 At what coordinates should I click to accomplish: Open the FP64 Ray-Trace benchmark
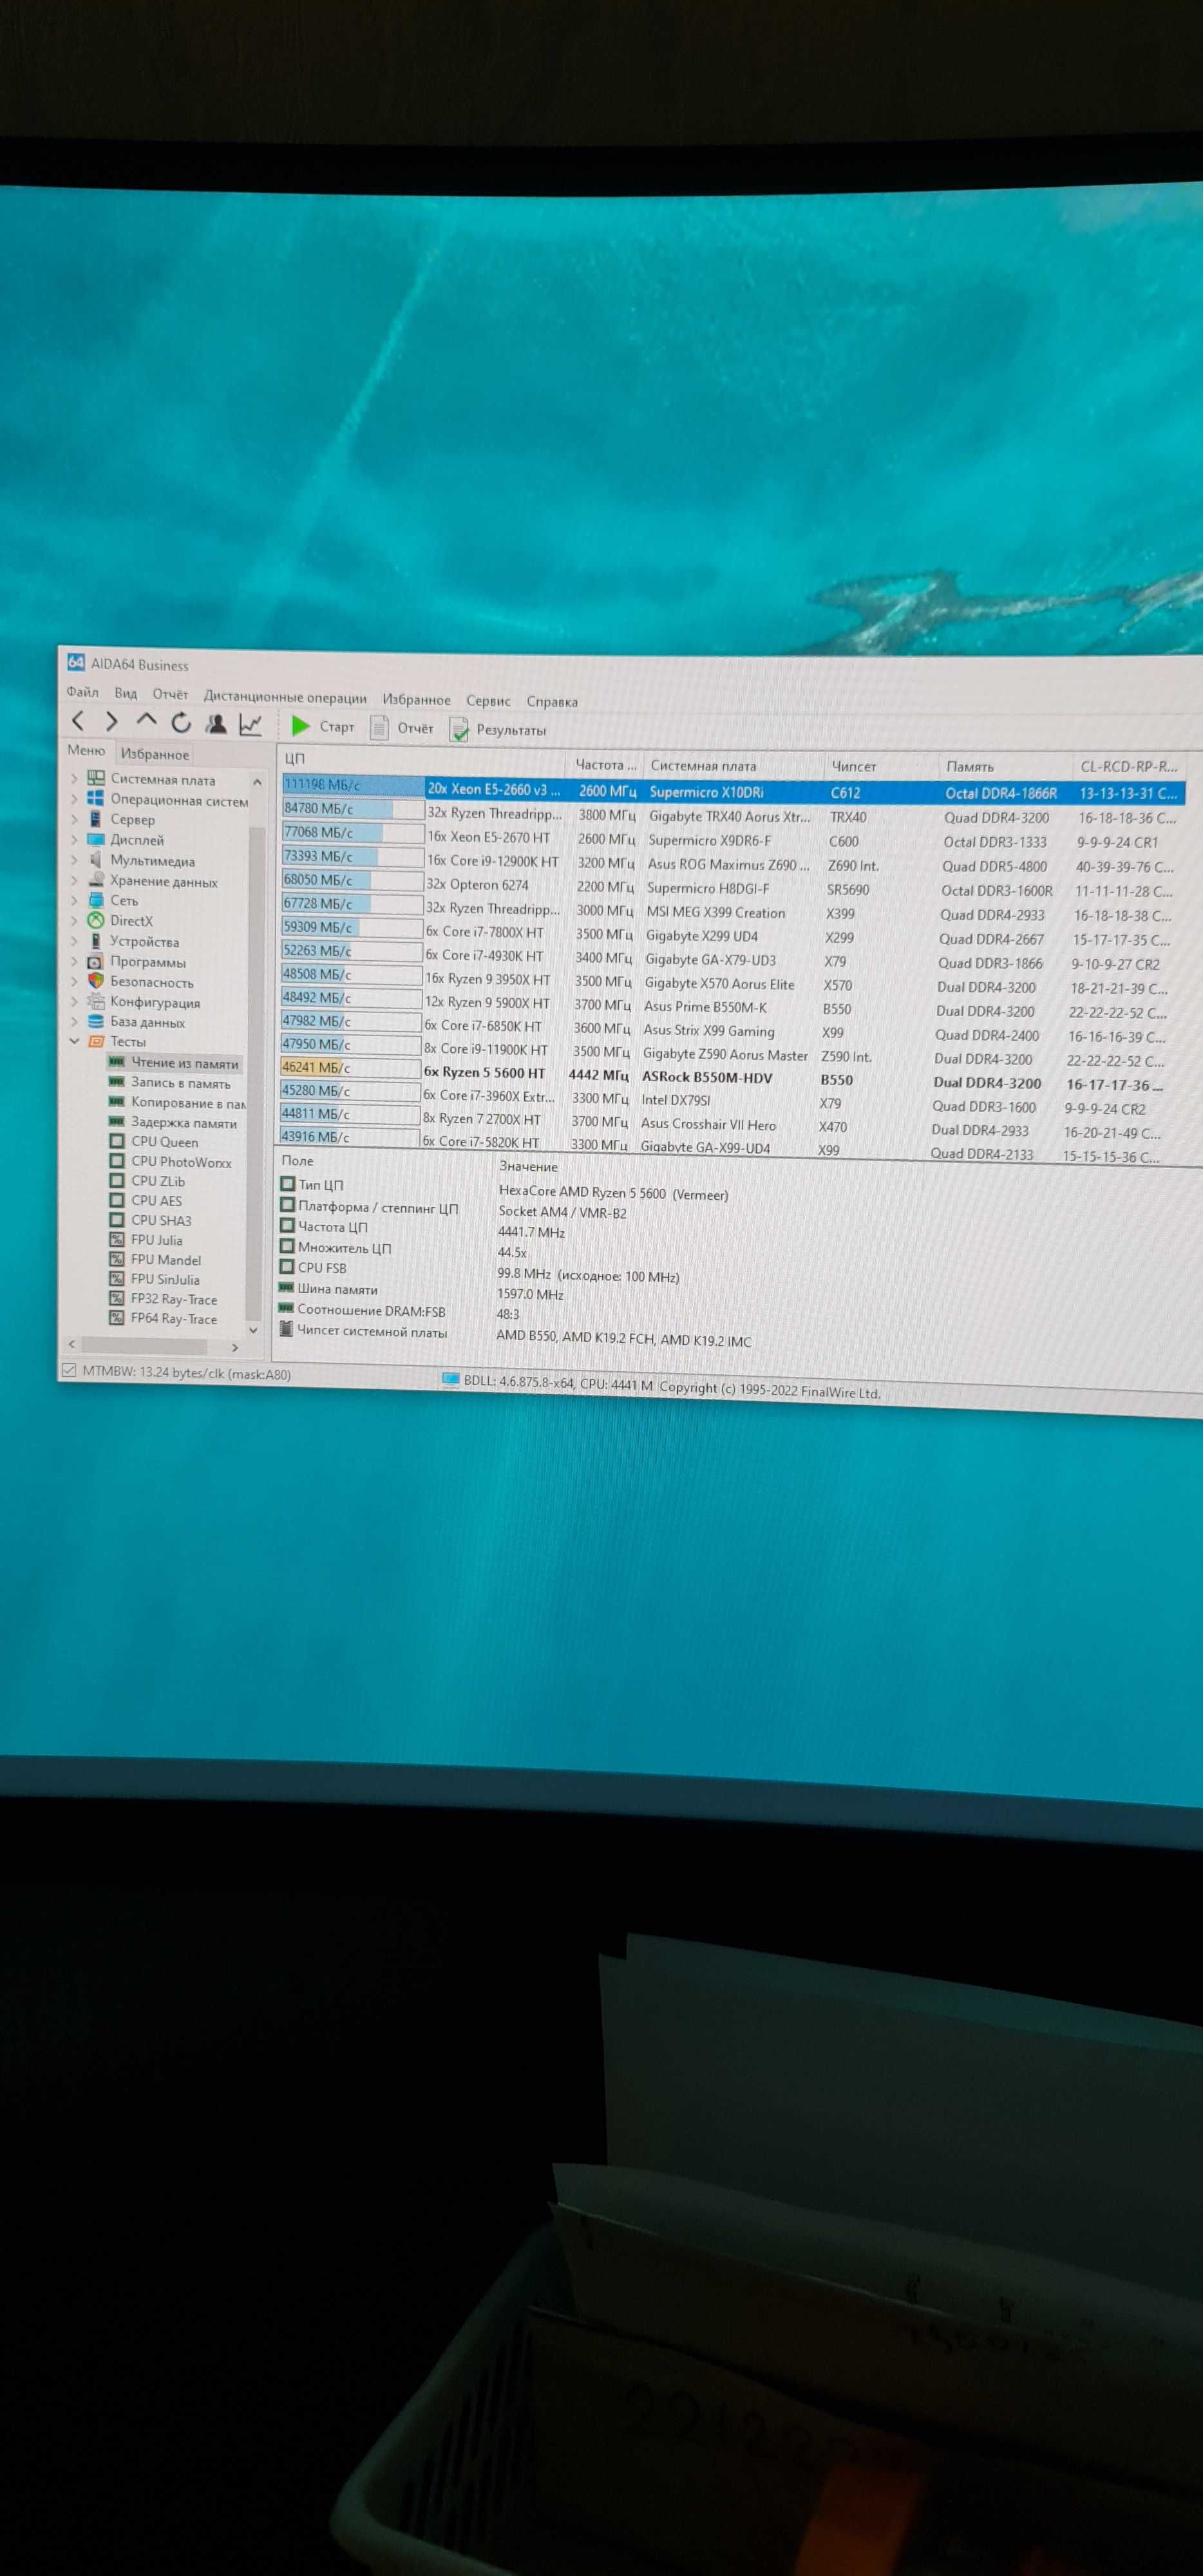click(173, 1319)
